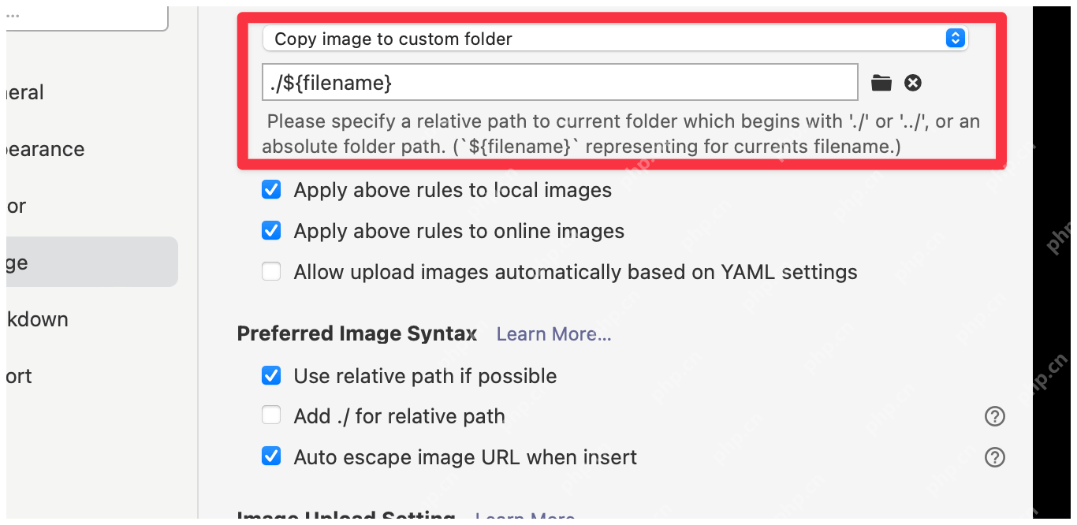Open the folder browse icon beside path field
1077x525 pixels.
click(x=881, y=83)
